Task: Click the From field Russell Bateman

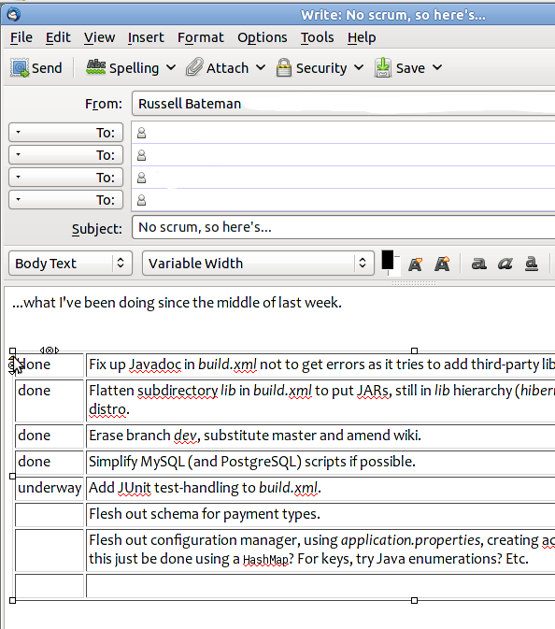Action: (x=343, y=104)
